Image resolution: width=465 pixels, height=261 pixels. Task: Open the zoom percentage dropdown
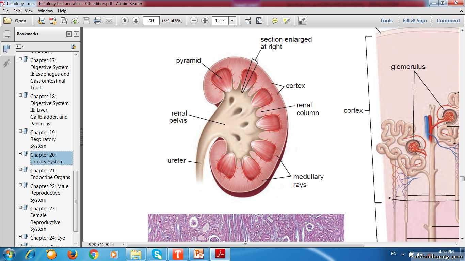coord(233,21)
